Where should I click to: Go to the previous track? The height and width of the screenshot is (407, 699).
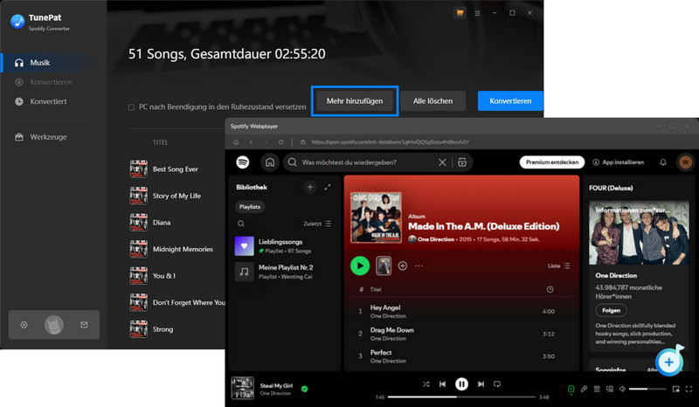point(442,383)
